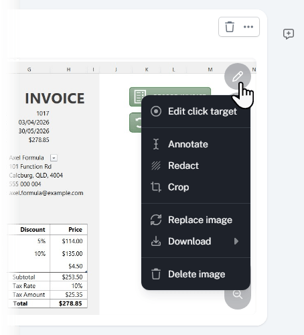Viewport: 304px width, 335px height.
Task: Click the Tax Amount value $25.35
Action: point(74,295)
